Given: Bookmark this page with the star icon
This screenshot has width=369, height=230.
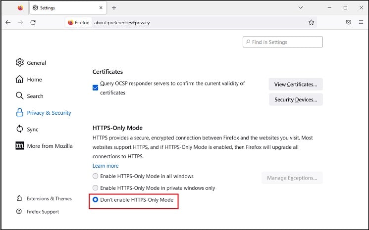Looking at the screenshot, I should coord(312,22).
